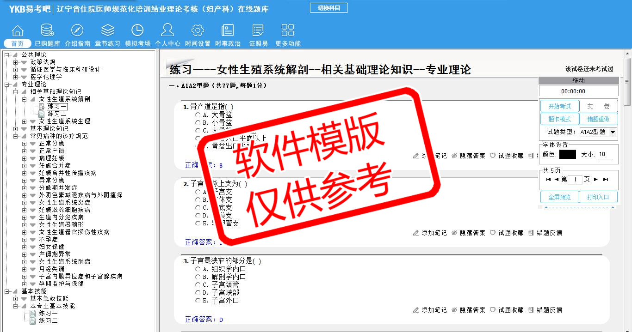
Task: Click the 介绍指南 compass icon
Action: click(77, 31)
